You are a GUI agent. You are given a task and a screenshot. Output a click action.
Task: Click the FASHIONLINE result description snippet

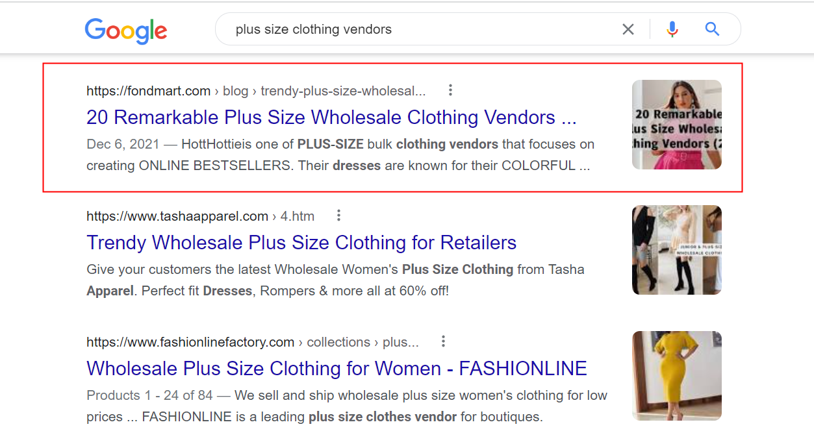point(346,406)
